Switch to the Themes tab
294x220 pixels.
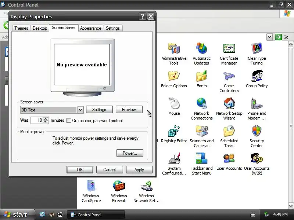click(21, 28)
